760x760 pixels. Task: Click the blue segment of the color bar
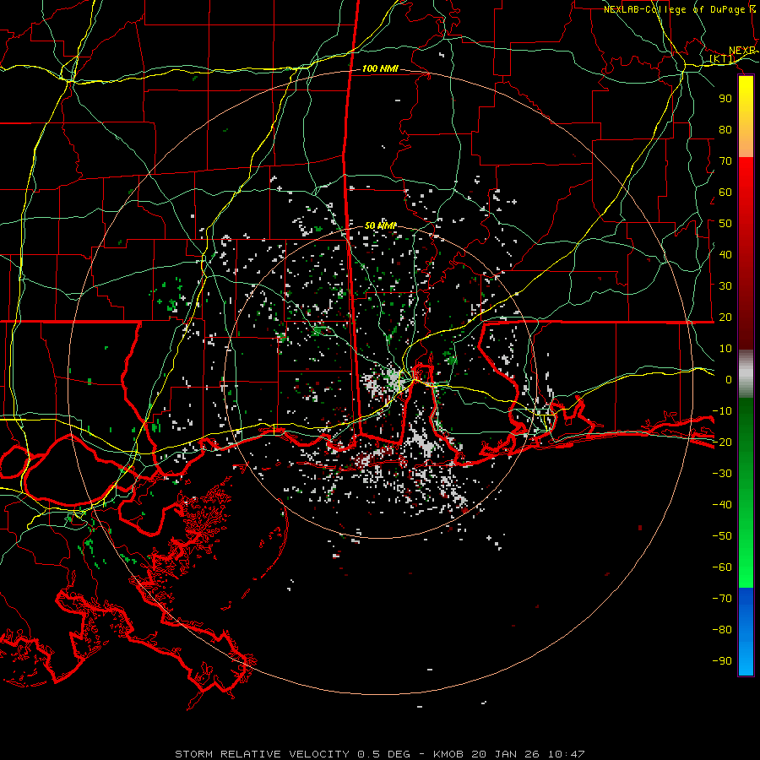tap(746, 632)
